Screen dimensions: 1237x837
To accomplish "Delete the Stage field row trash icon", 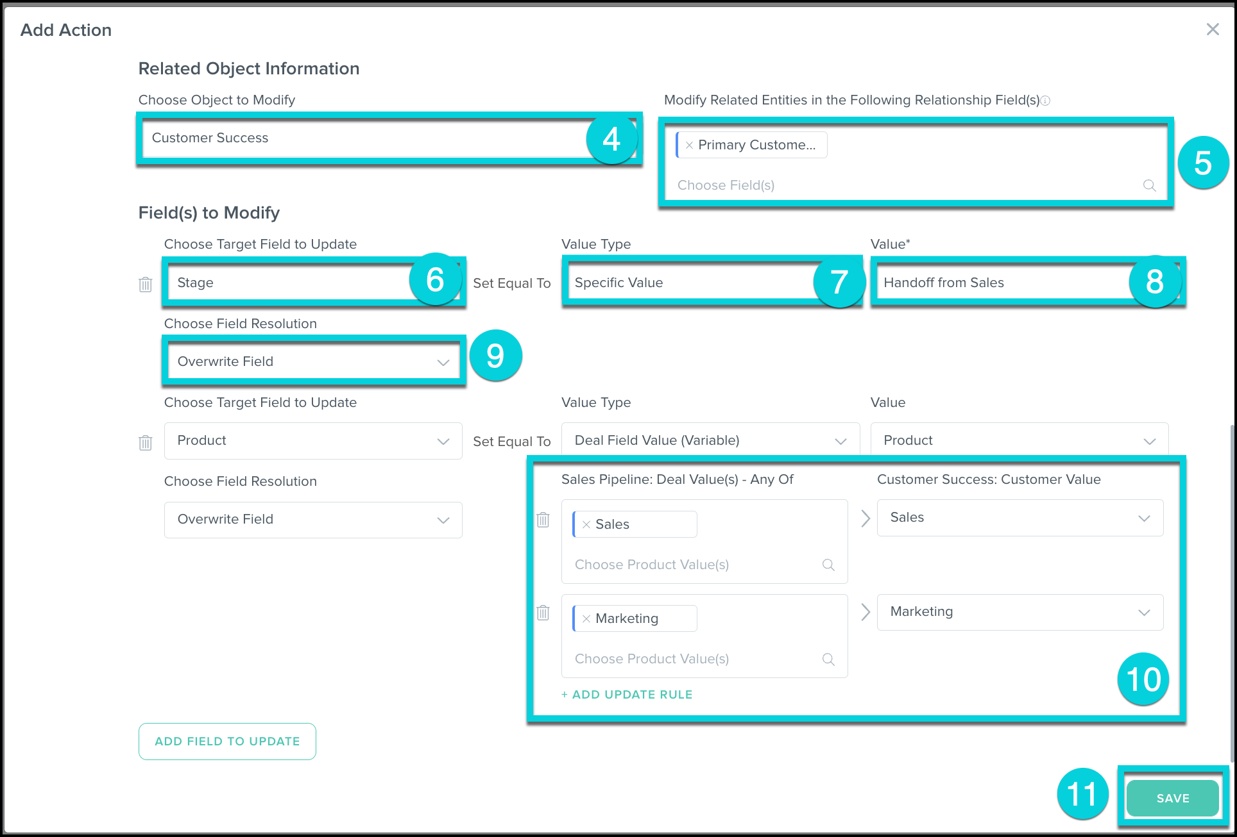I will click(x=146, y=284).
